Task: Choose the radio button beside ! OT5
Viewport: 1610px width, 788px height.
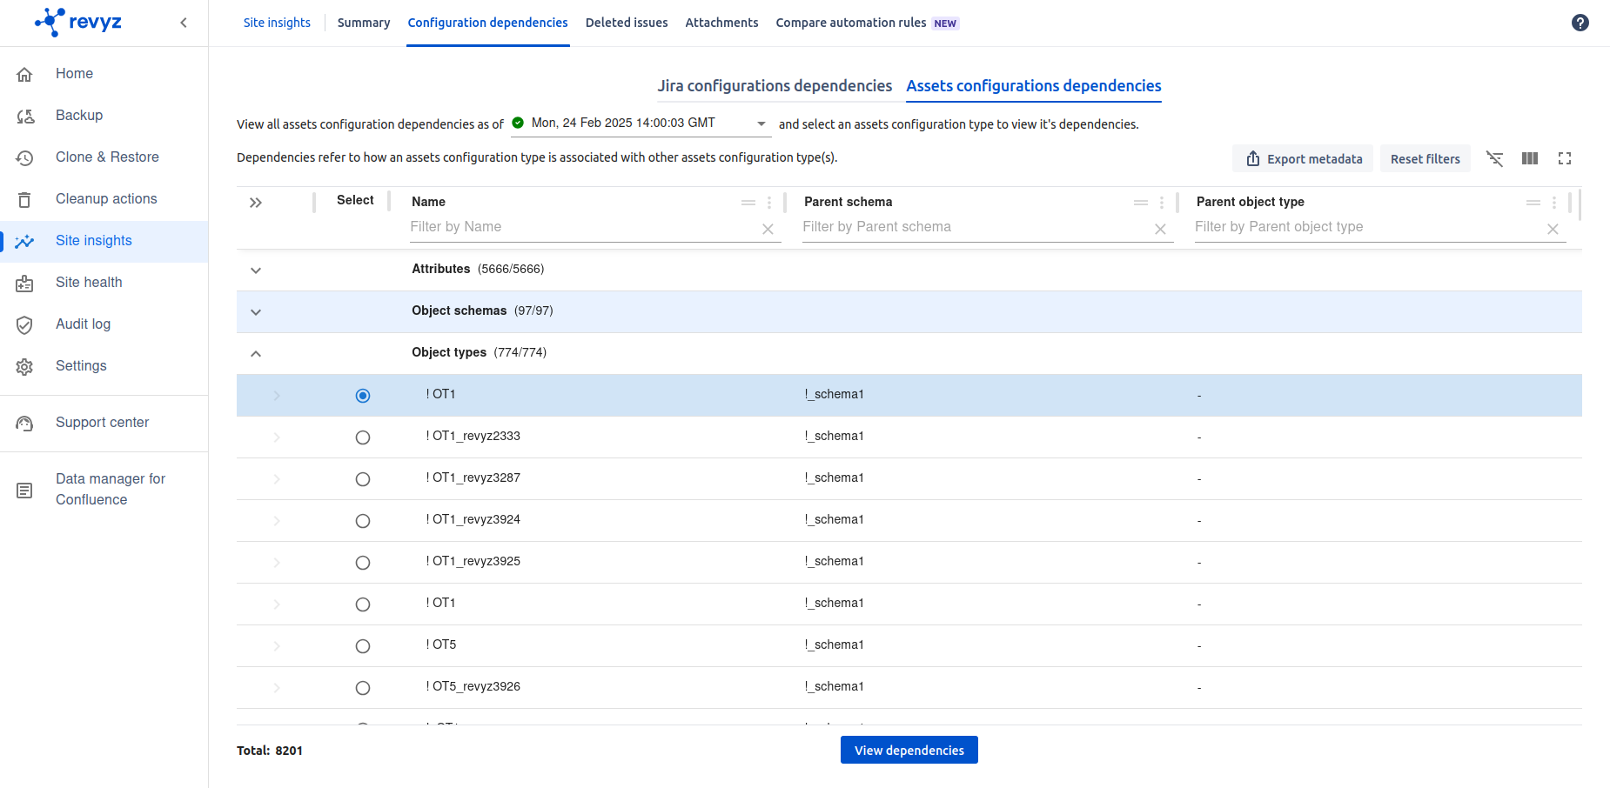Action: tap(363, 645)
